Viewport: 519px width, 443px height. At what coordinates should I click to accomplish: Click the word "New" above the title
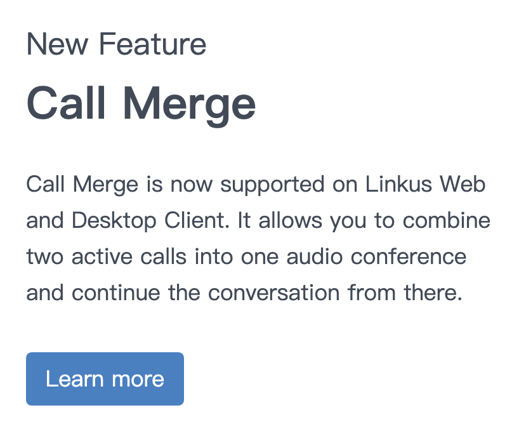(58, 45)
